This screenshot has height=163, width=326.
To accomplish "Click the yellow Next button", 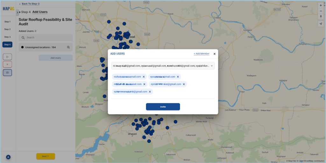I will (x=46, y=156).
